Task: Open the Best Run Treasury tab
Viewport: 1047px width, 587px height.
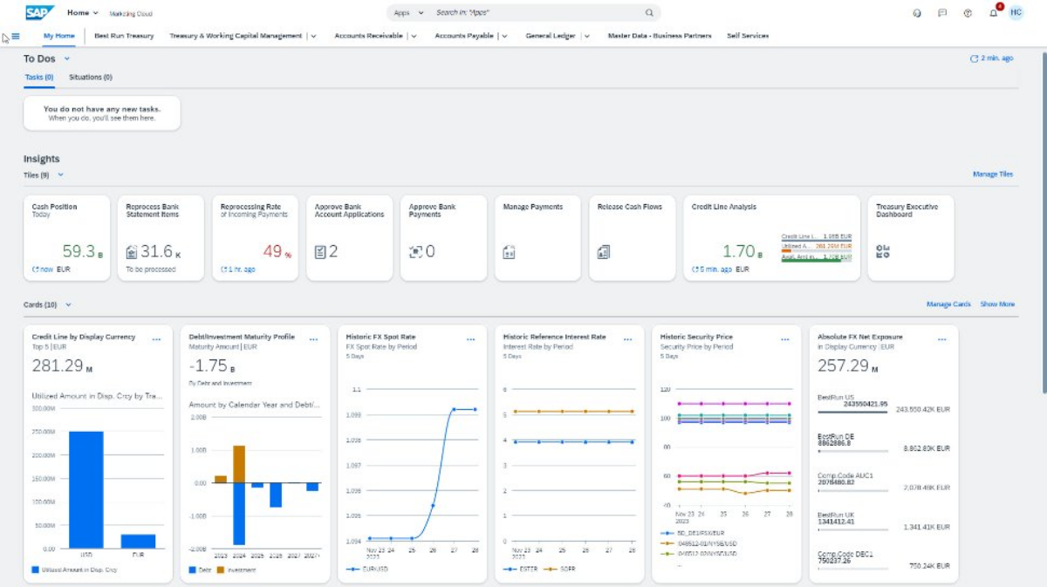Action: click(x=124, y=36)
